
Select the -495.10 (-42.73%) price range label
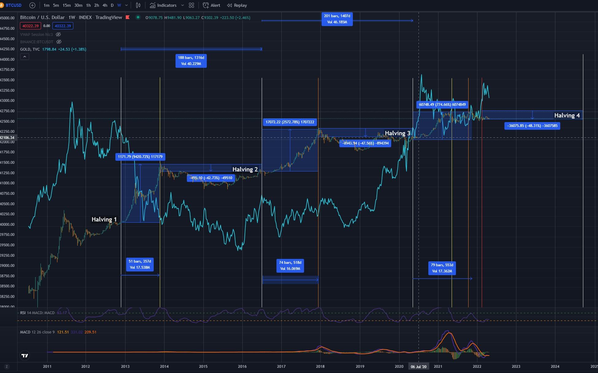click(x=211, y=178)
